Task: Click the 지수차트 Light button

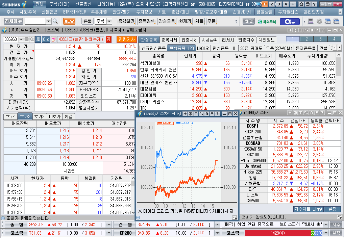Action: point(308,209)
